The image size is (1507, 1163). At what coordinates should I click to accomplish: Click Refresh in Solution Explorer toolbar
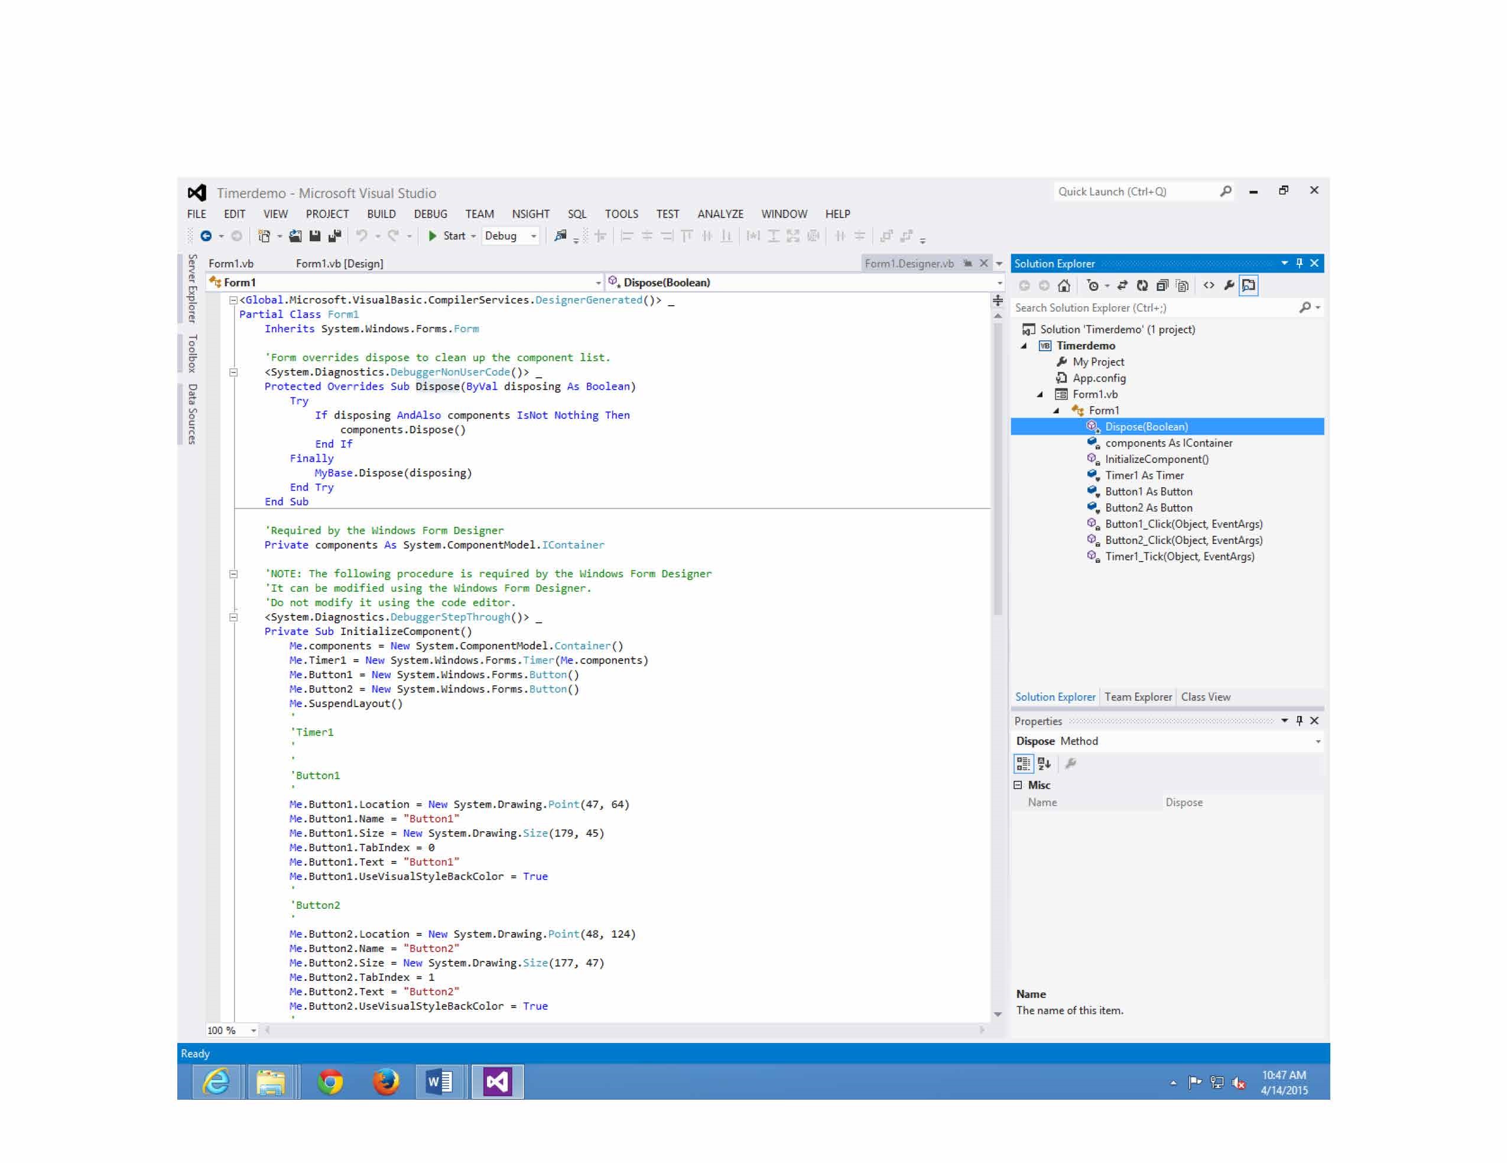[x=1142, y=286]
